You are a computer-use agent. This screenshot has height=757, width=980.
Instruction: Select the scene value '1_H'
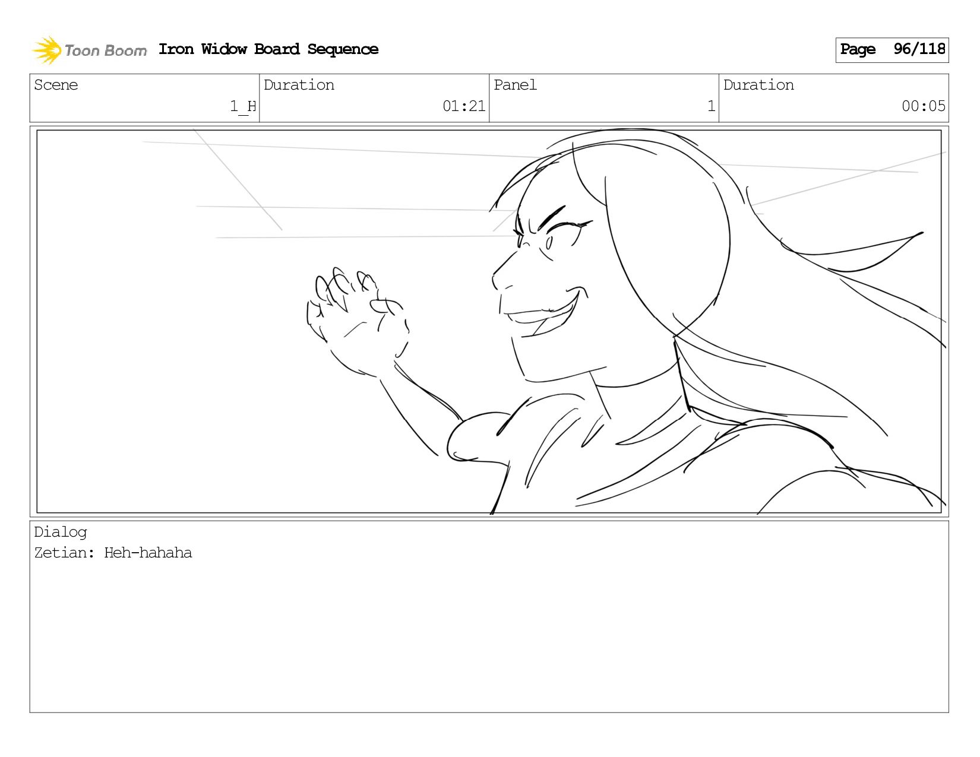pyautogui.click(x=243, y=106)
